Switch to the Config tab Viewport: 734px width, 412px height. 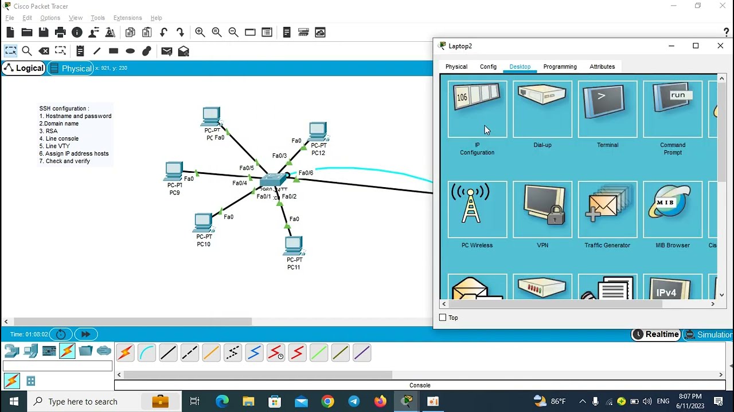[x=488, y=66]
